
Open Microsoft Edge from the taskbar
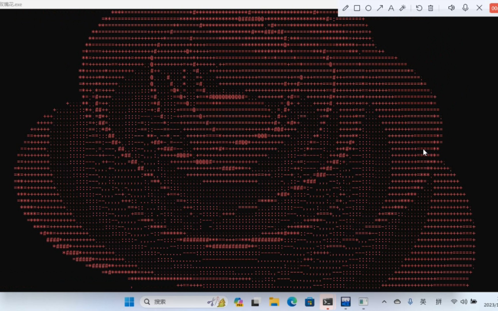(292, 301)
